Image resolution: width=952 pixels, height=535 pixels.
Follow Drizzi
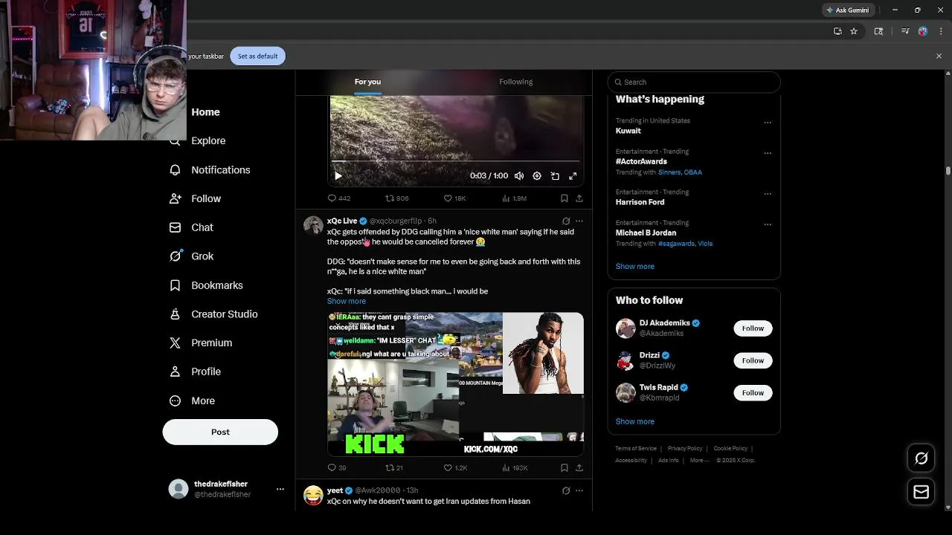753,360
